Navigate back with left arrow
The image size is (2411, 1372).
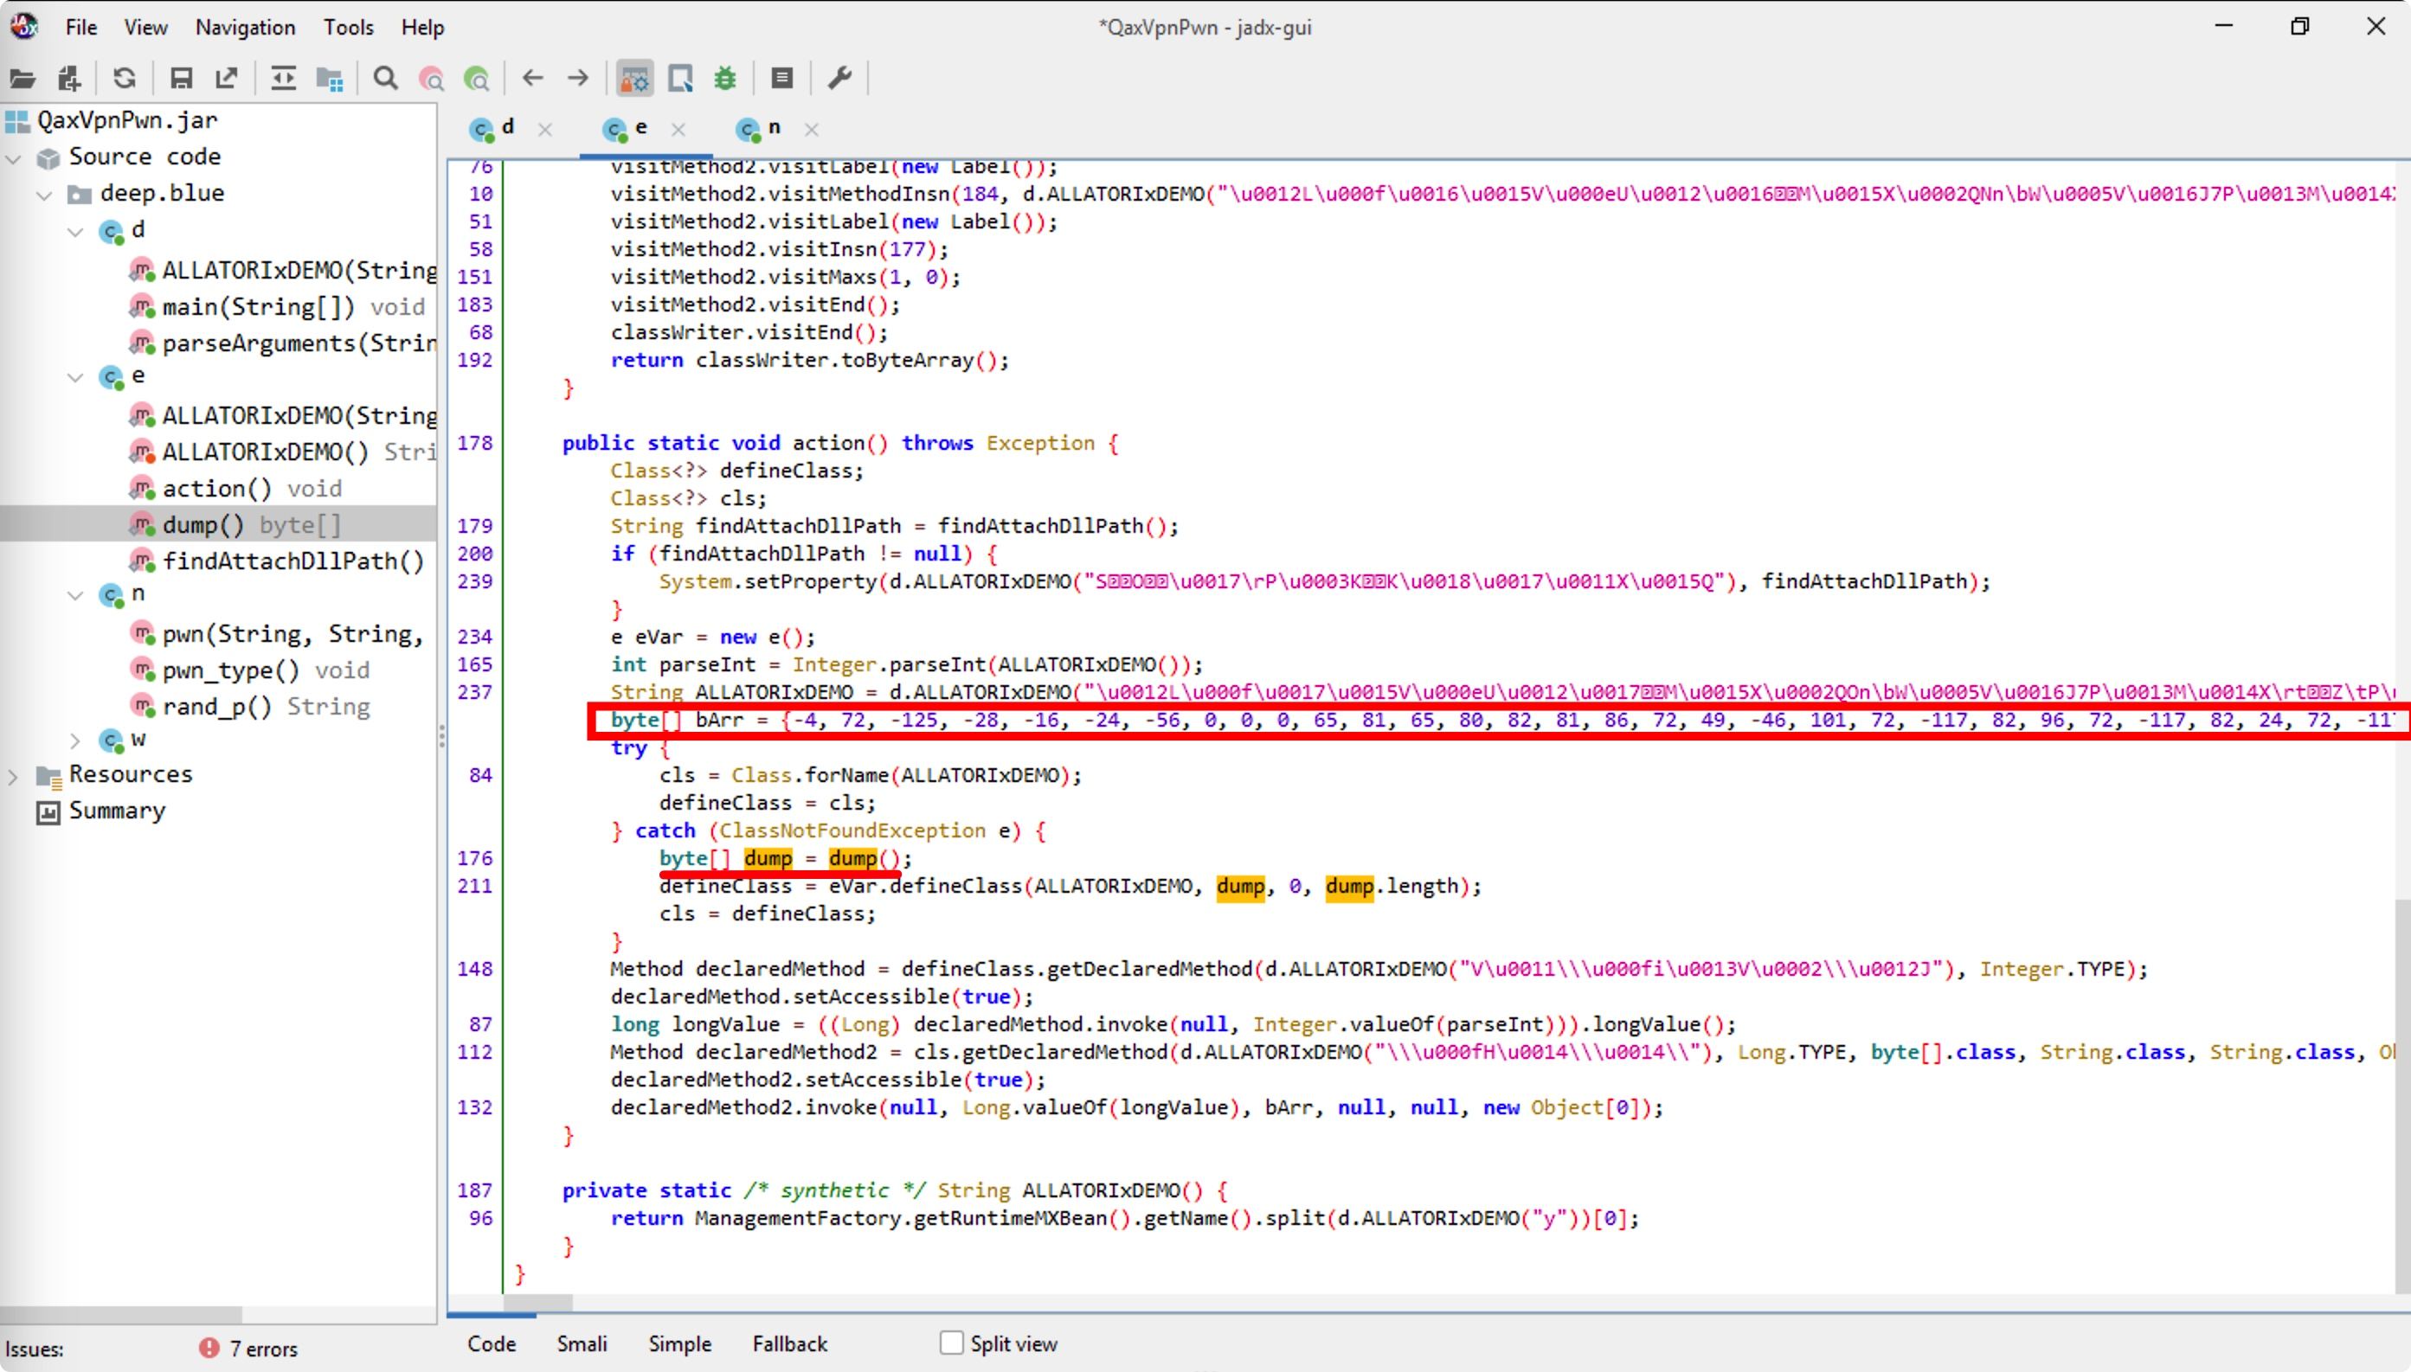click(x=532, y=78)
